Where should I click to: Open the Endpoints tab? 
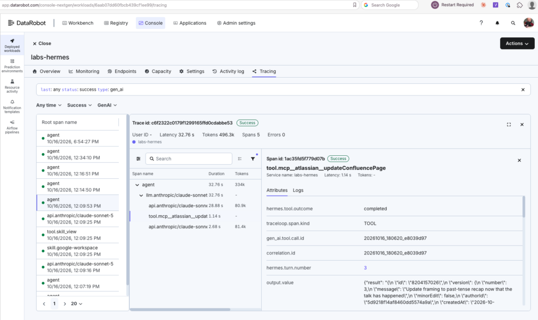pyautogui.click(x=122, y=71)
